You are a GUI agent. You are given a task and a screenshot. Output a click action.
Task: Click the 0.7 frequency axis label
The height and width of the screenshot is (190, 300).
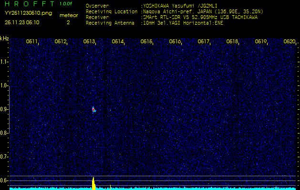pyautogui.click(x=4, y=157)
